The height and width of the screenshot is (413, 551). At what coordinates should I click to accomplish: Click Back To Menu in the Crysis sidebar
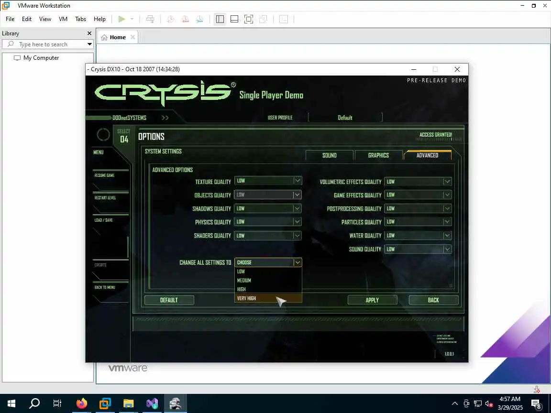click(x=105, y=287)
